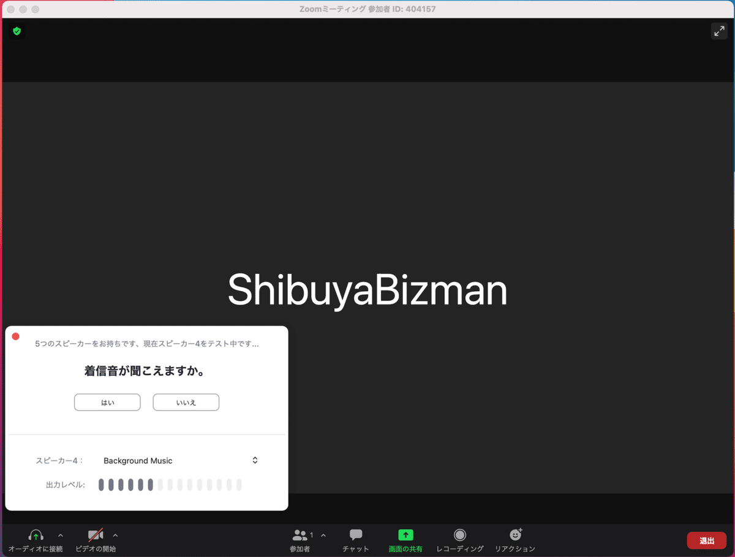Viewport: 735px width, 557px height.
Task: Click the 5つのスピーカーをお持ちです status text
Action: point(147,344)
